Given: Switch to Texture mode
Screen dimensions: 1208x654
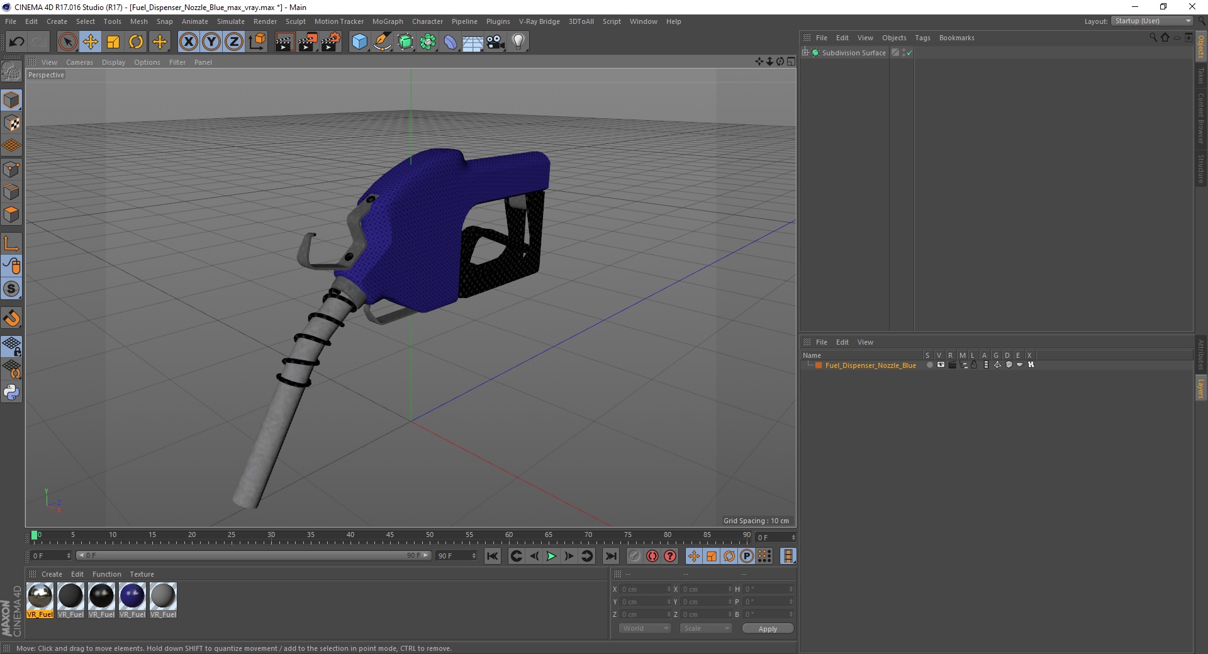Looking at the screenshot, I should (11, 123).
